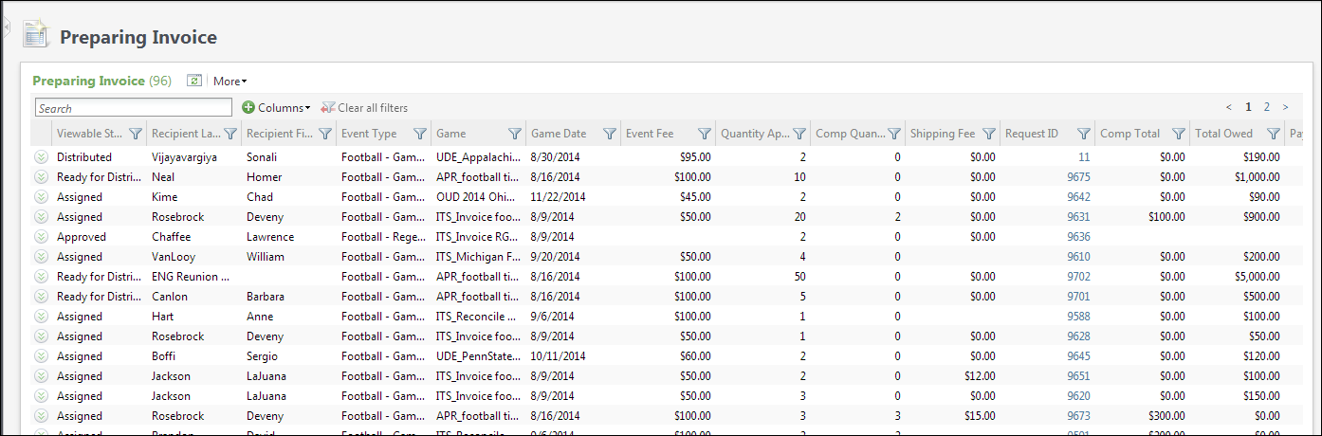Open the Total Owed column filter
Screen dimensions: 1322x436
(1274, 135)
